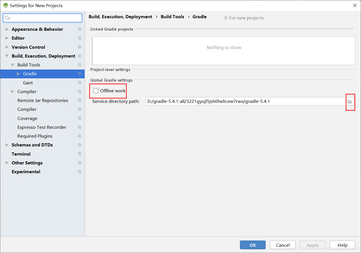Click copy icon beside Remote Jar Repositories
Screen dimensions: 361x253
[79, 101]
